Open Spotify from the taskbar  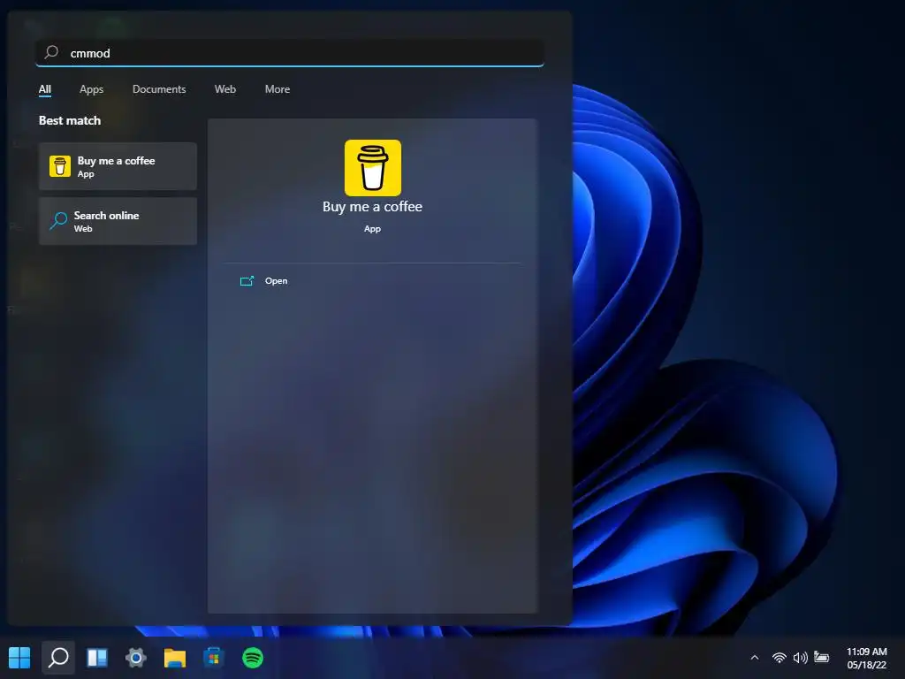point(253,658)
